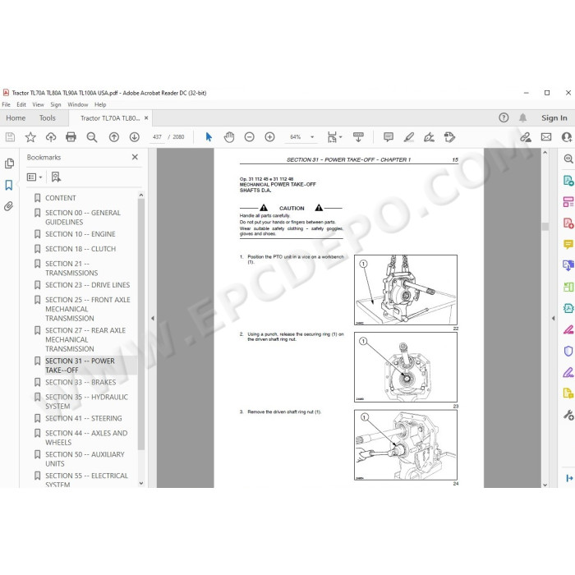575x575 pixels.
Task: Open bookmark options dropdown
Action: click(x=34, y=177)
